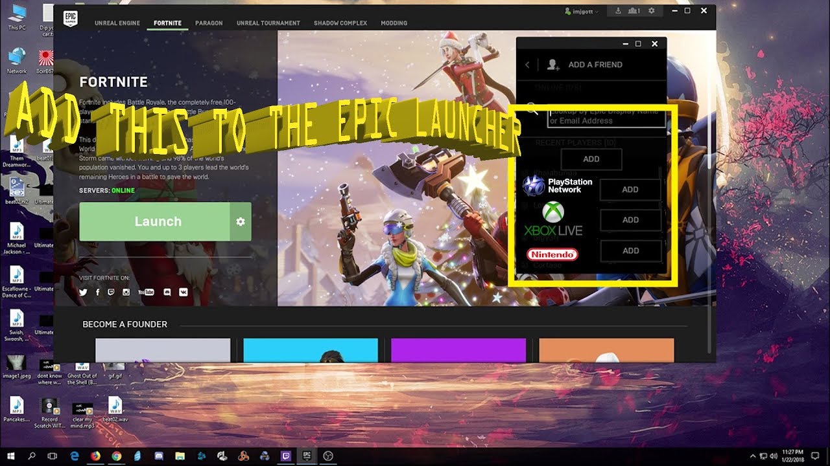The width and height of the screenshot is (830, 466).
Task: Open the Network desktop icon
Action: click(x=17, y=61)
